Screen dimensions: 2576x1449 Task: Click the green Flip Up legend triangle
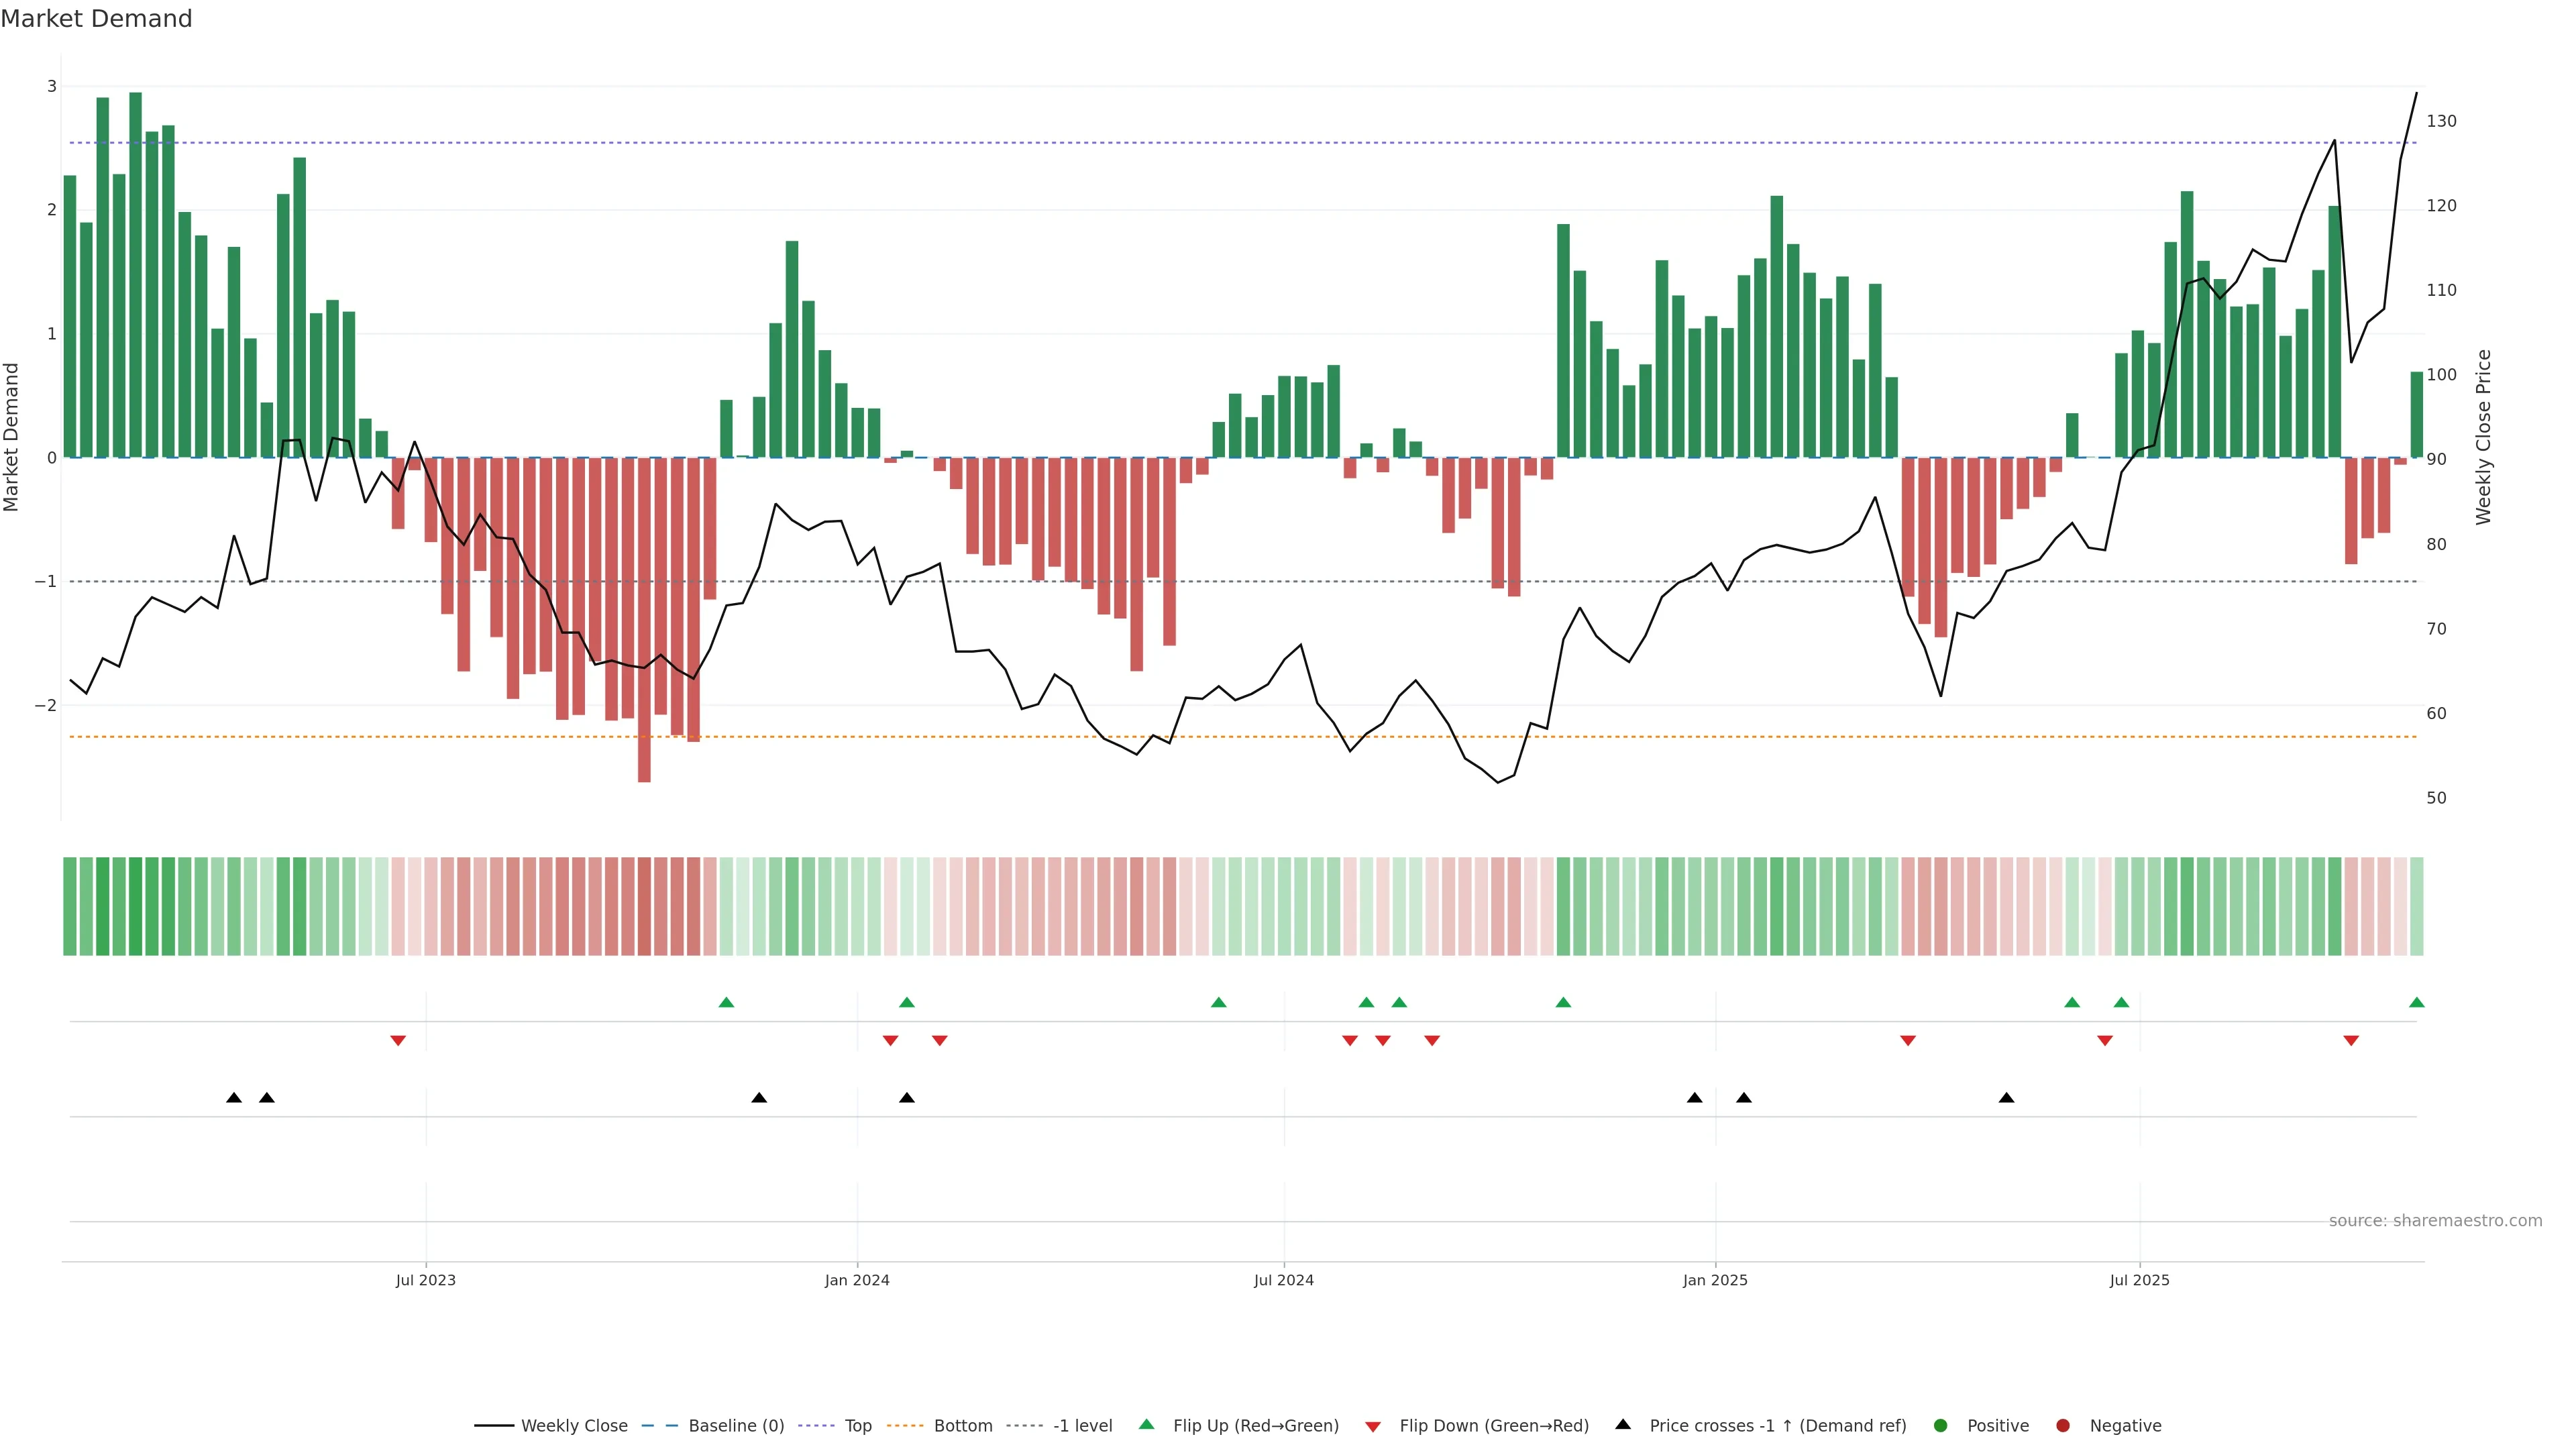tap(1147, 1424)
